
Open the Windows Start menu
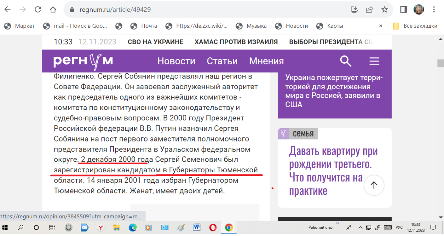click(x=5, y=227)
